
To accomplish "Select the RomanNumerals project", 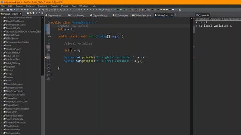I will point(14,115).
